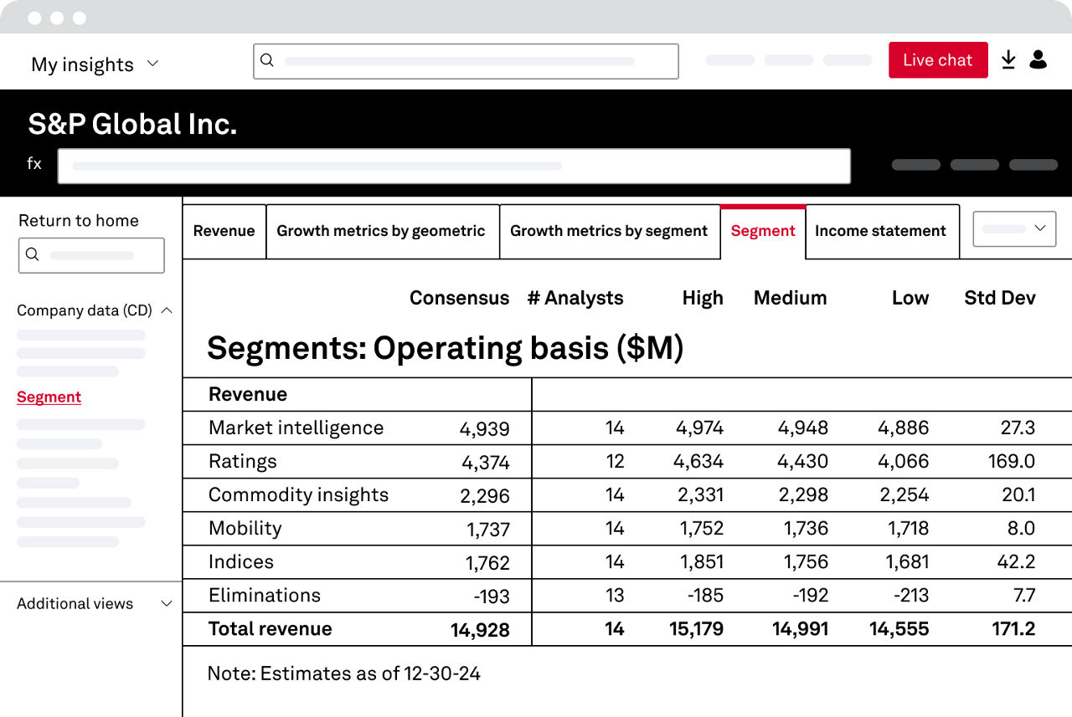Click the Estimates as of 12-30-24 note
1072x717 pixels.
[344, 673]
